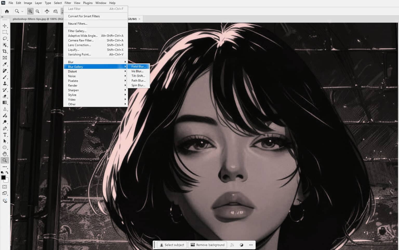This screenshot has width=399, height=250.
Task: Select the Hand tool
Action: tap(5, 154)
